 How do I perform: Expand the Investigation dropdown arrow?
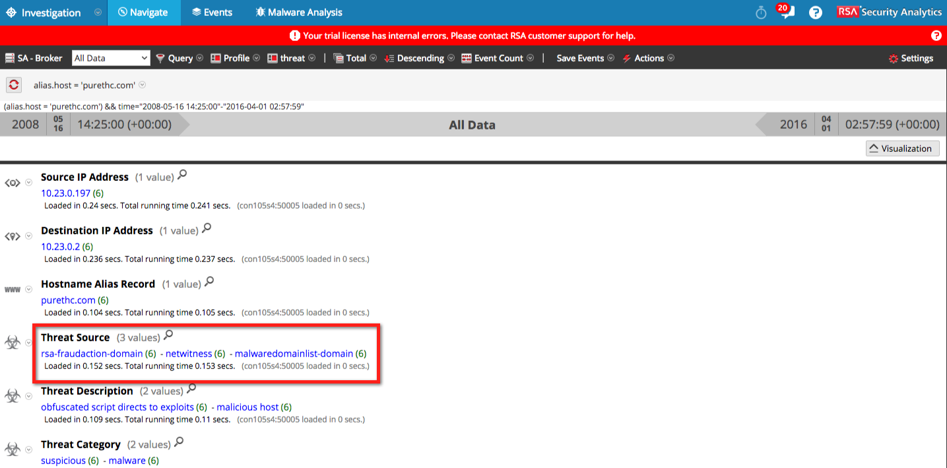tap(98, 13)
